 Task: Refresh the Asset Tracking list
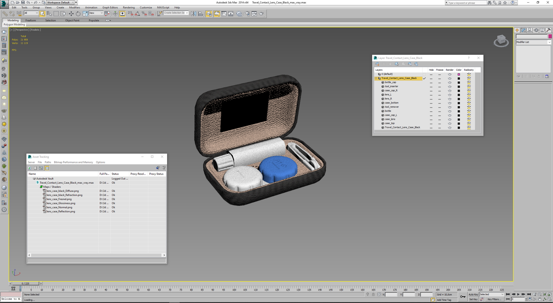coord(30,168)
